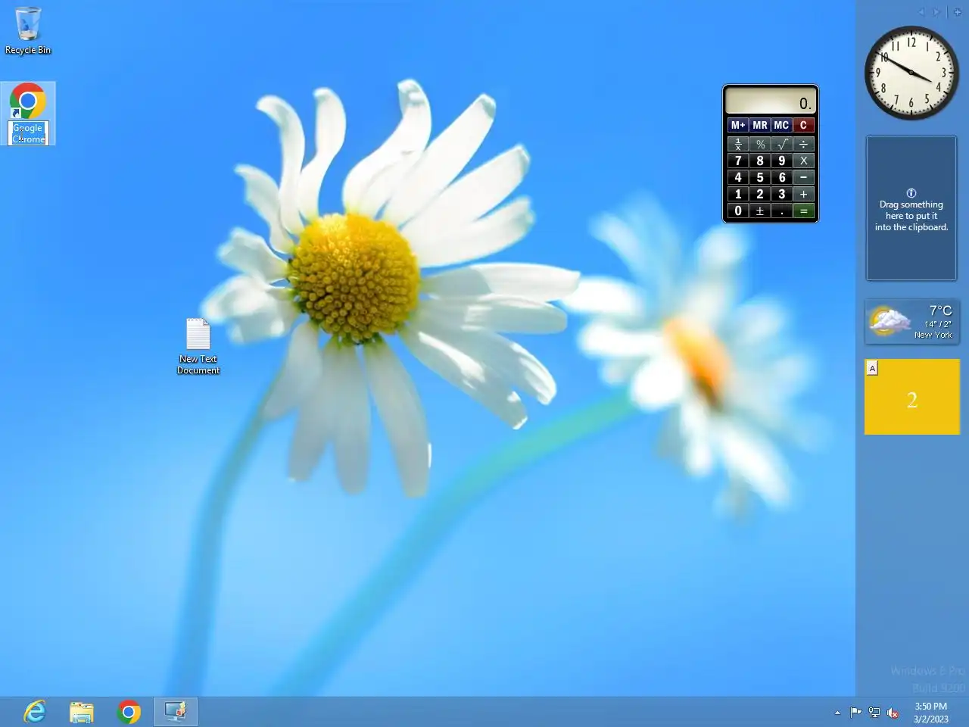969x727 pixels.
Task: Open Action Center flag icon in tray
Action: (x=856, y=712)
